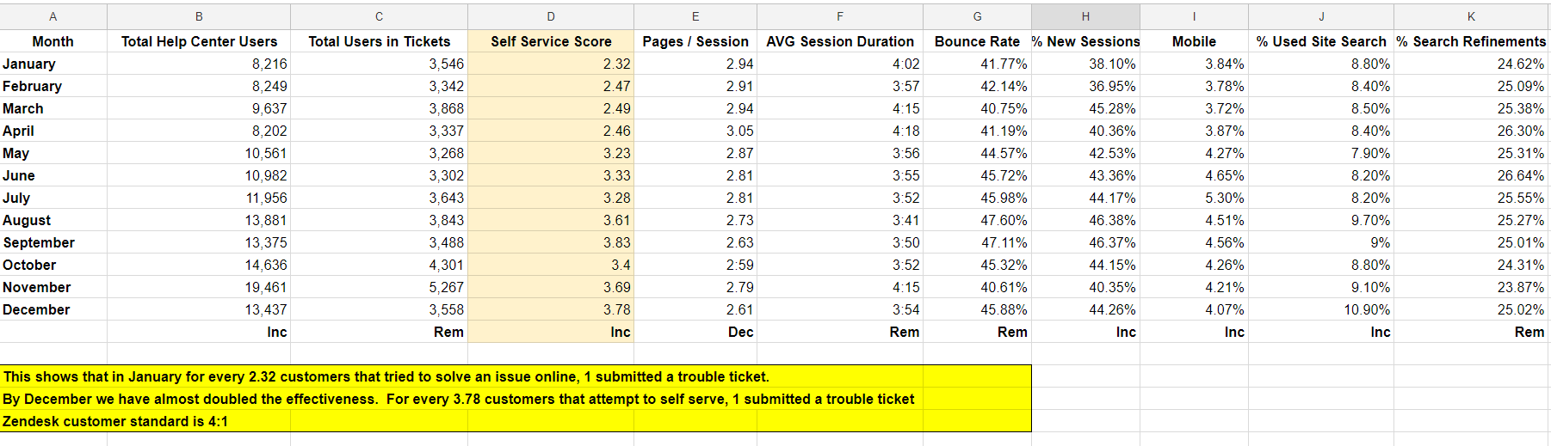Click the Mobile column header cell
This screenshot has height=446, width=1551.
point(1194,41)
